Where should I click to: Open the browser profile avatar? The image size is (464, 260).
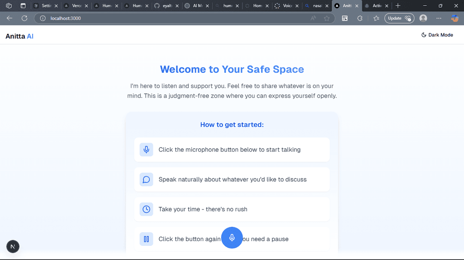[x=423, y=18]
